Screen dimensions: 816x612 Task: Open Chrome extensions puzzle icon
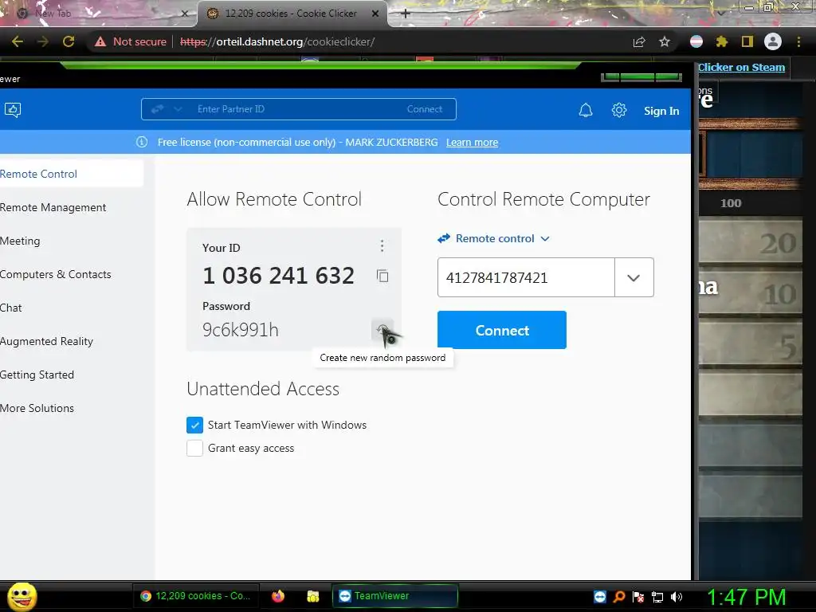pyautogui.click(x=722, y=41)
